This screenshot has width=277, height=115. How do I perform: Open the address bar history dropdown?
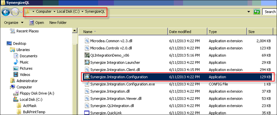(248, 12)
